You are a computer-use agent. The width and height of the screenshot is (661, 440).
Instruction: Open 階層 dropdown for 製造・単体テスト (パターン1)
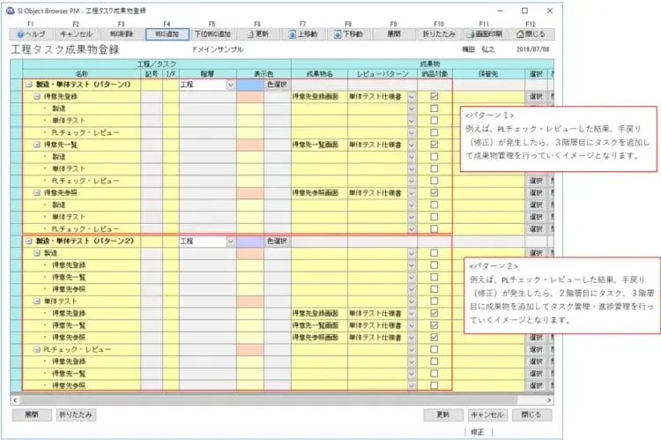click(230, 85)
